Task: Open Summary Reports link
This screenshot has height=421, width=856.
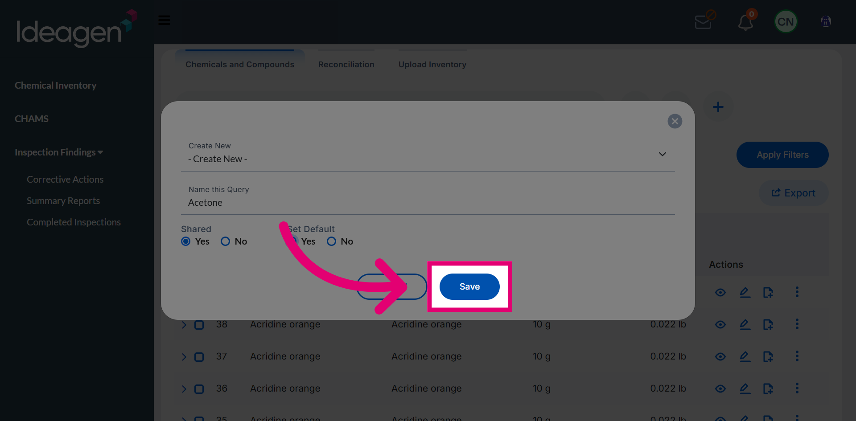Action: pos(63,201)
